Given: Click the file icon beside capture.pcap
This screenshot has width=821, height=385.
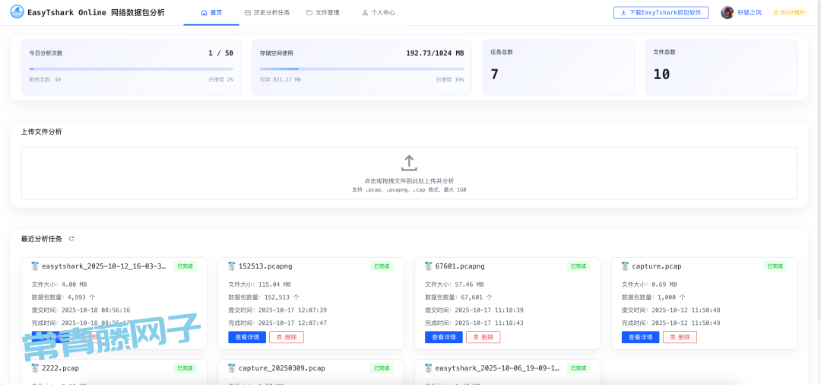Looking at the screenshot, I should tap(625, 266).
